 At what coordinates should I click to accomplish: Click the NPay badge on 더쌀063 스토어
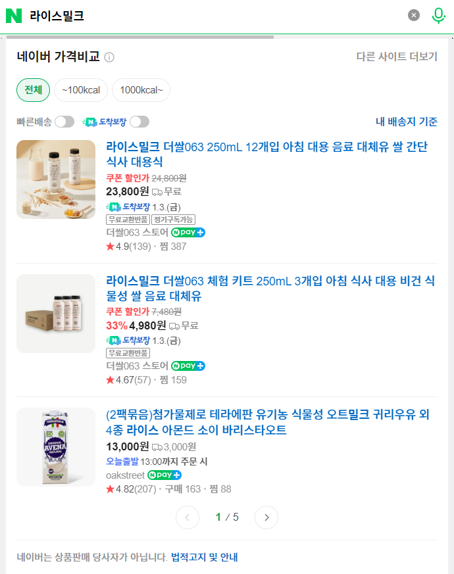click(188, 232)
